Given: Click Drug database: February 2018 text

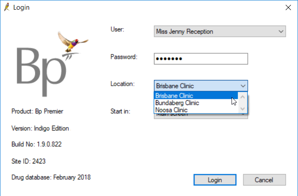Looking at the screenshot, I should [51, 177].
